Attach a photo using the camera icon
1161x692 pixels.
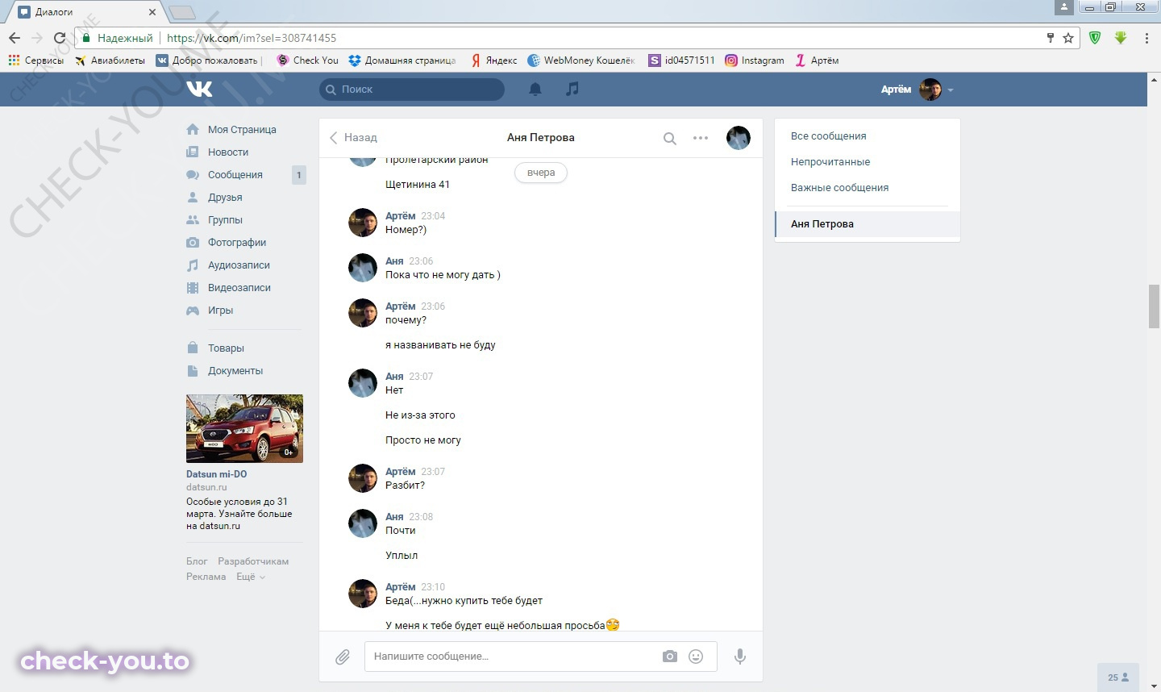click(670, 657)
